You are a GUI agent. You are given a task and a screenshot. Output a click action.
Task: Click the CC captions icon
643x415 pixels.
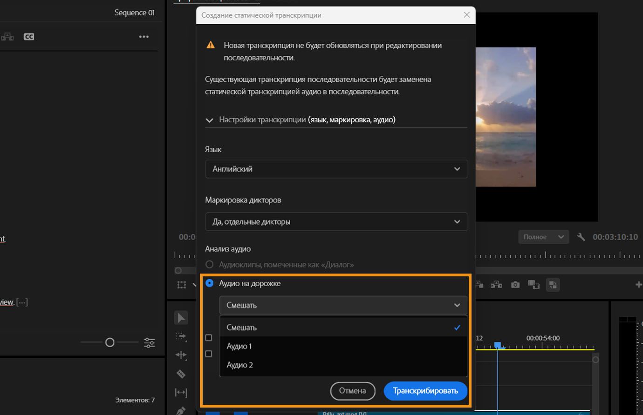coord(29,37)
